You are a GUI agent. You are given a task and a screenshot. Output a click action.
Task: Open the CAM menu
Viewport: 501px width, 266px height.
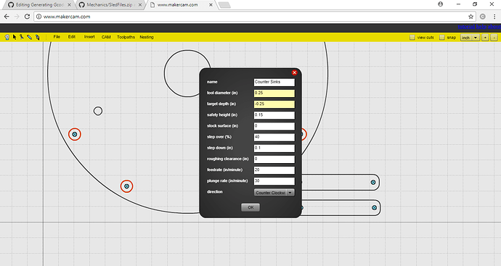pyautogui.click(x=106, y=37)
